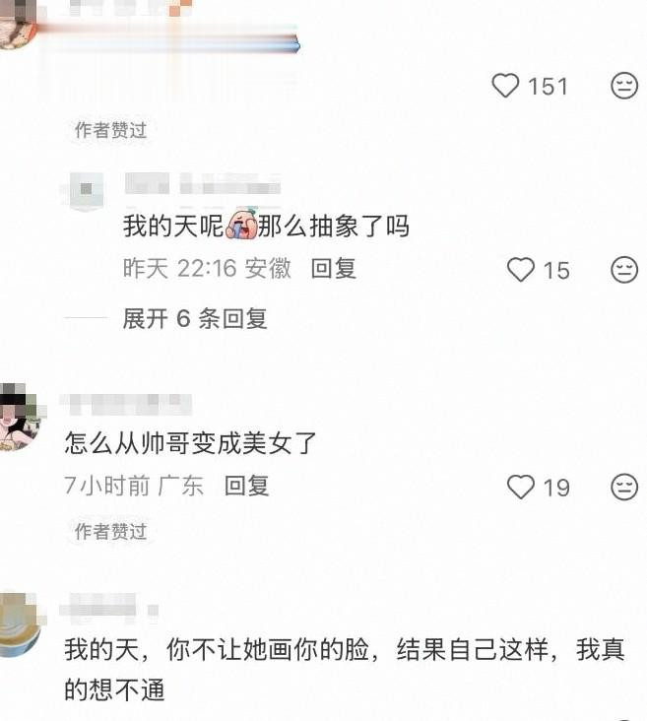Expand 展开 6 条回复 replies
The image size is (647, 721).
[195, 319]
